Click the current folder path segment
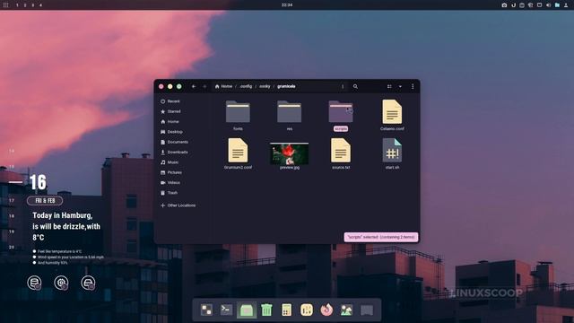574x323 pixels. (x=286, y=86)
